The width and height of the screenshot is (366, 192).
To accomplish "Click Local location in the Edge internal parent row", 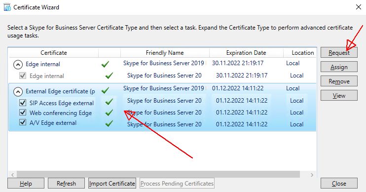I will pyautogui.click(x=293, y=63).
